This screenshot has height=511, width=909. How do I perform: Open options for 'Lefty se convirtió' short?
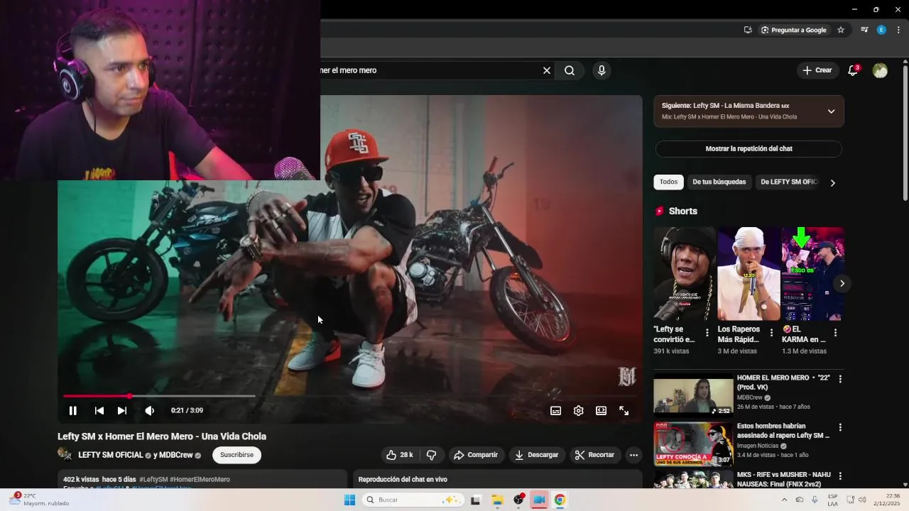point(707,333)
